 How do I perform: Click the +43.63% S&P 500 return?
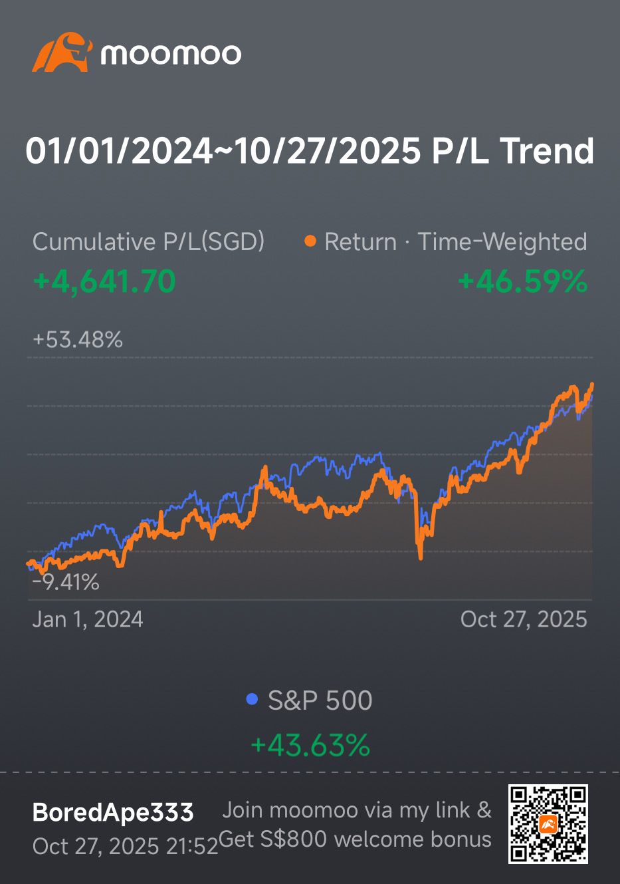(310, 745)
